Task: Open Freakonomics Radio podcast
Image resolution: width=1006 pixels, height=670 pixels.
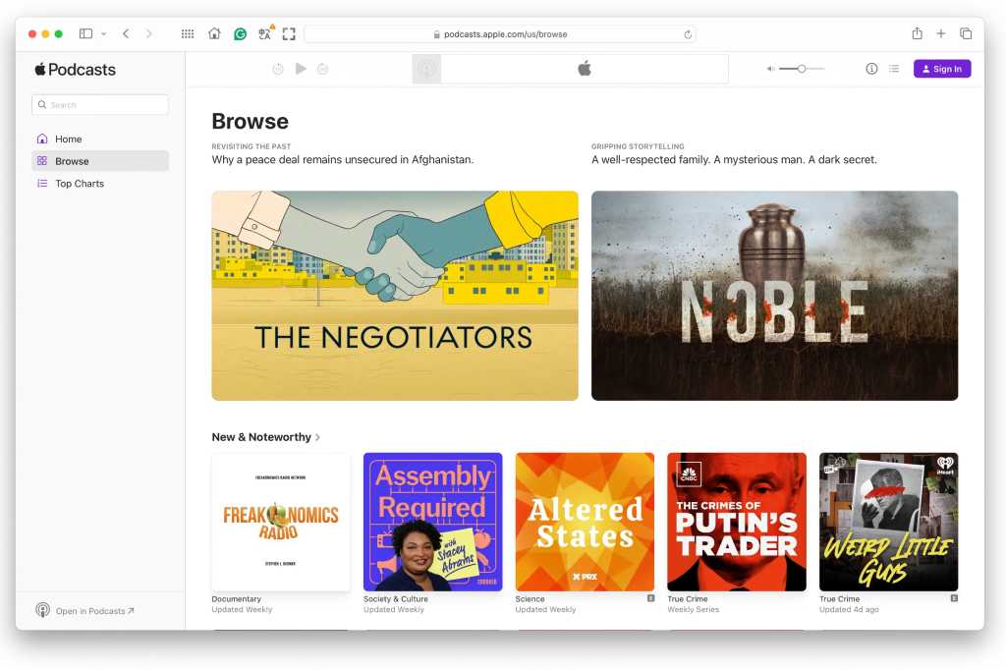Action: click(x=281, y=522)
